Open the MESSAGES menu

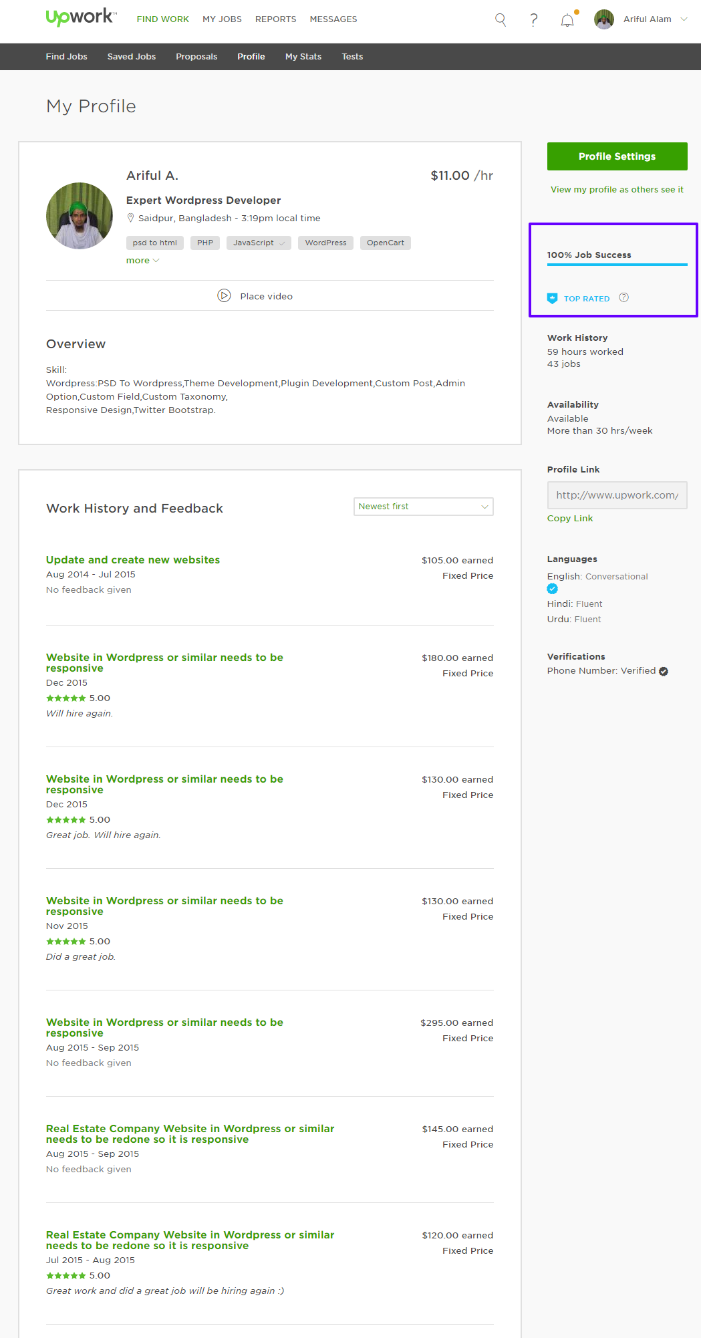coord(333,19)
